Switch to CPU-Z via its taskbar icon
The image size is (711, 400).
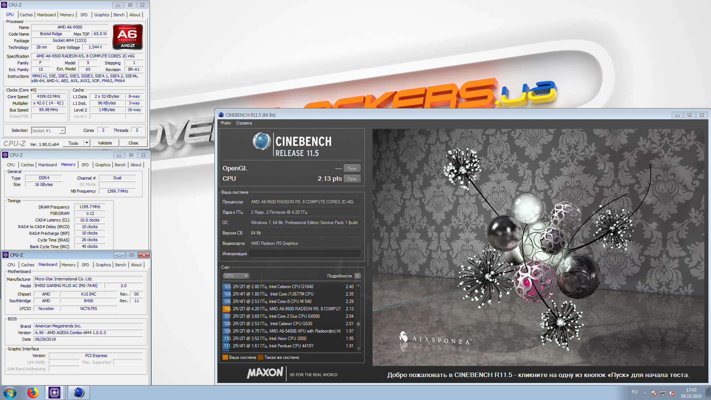pyautogui.click(x=54, y=393)
